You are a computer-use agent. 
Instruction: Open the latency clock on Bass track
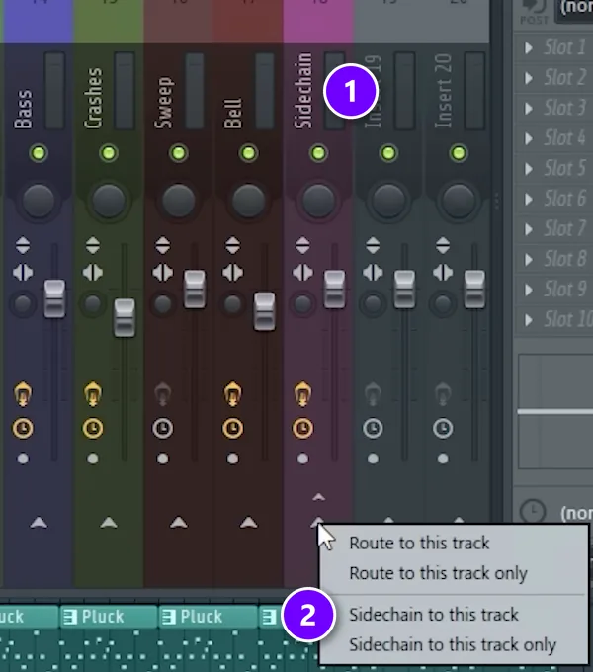23,428
